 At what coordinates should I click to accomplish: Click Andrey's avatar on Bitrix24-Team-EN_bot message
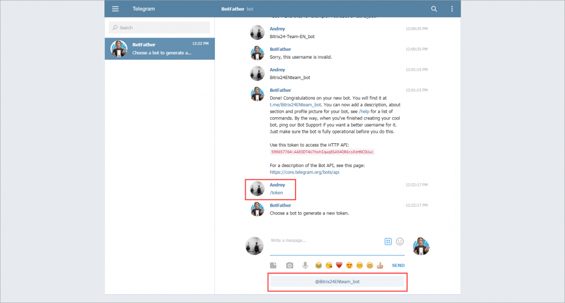pyautogui.click(x=257, y=33)
